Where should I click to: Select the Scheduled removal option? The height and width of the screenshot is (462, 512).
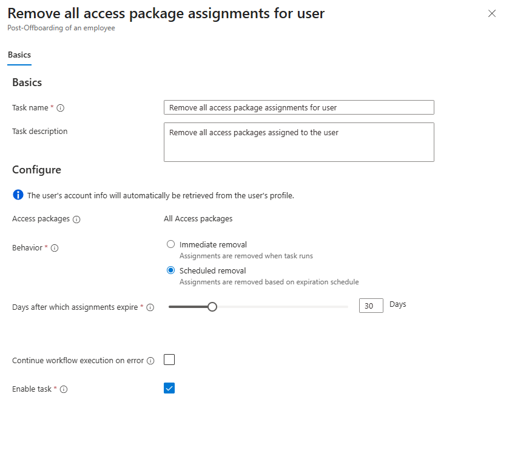170,270
